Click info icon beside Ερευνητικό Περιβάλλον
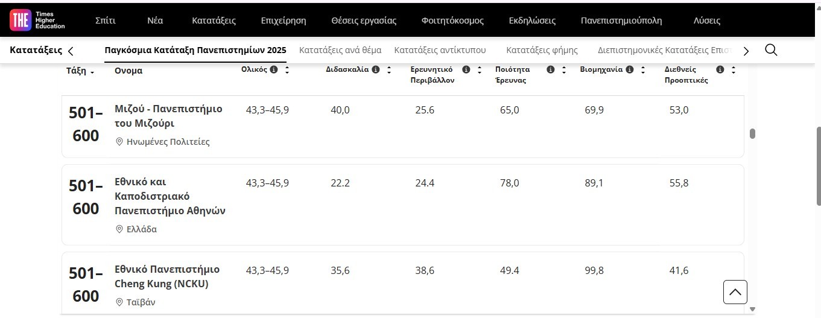 [x=466, y=70]
